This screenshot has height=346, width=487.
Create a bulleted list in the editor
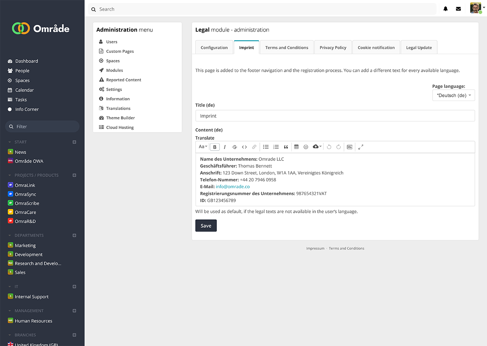266,147
